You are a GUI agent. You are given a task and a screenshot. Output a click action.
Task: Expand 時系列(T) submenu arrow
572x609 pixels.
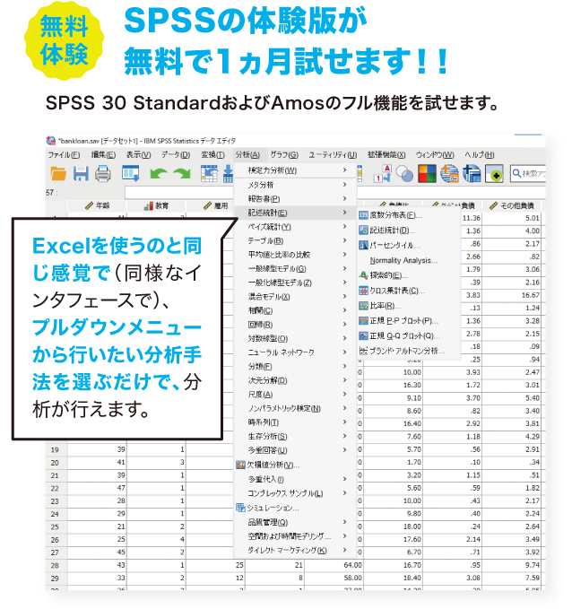point(344,422)
